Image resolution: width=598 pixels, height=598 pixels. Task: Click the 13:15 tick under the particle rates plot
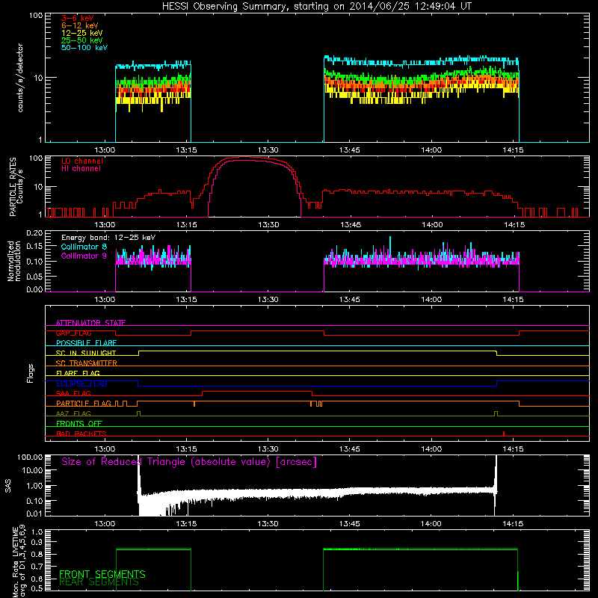[x=186, y=225]
